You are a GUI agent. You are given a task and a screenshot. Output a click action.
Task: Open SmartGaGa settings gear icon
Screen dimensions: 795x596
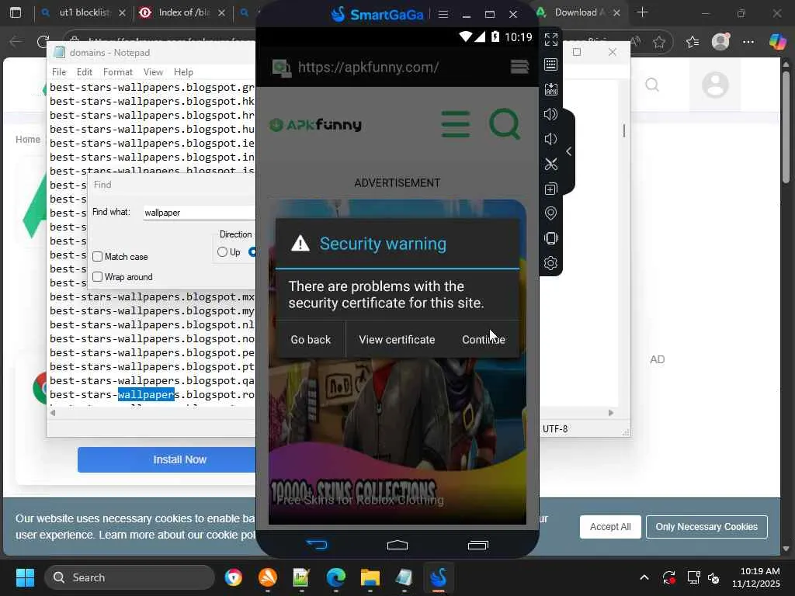[x=551, y=263]
